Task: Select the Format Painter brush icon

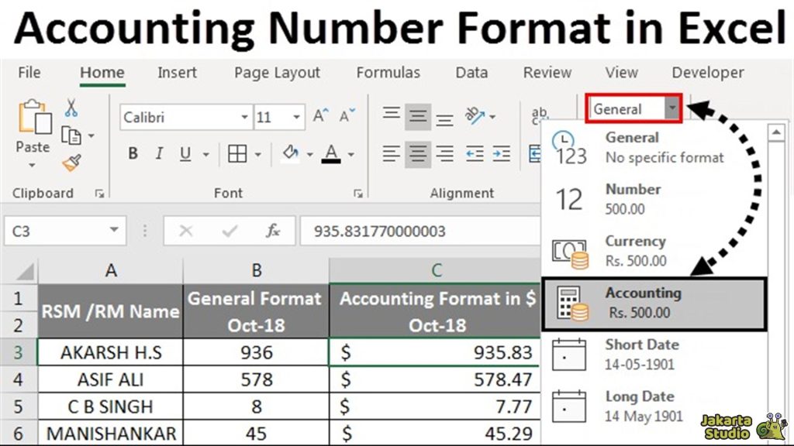Action: 71,163
